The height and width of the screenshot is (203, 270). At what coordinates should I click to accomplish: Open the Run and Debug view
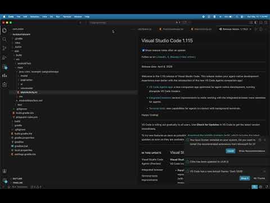click(x=4, y=58)
